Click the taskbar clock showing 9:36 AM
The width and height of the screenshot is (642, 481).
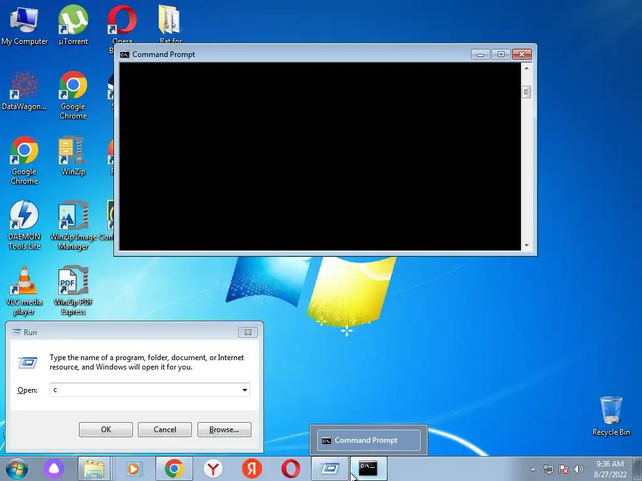(x=610, y=469)
